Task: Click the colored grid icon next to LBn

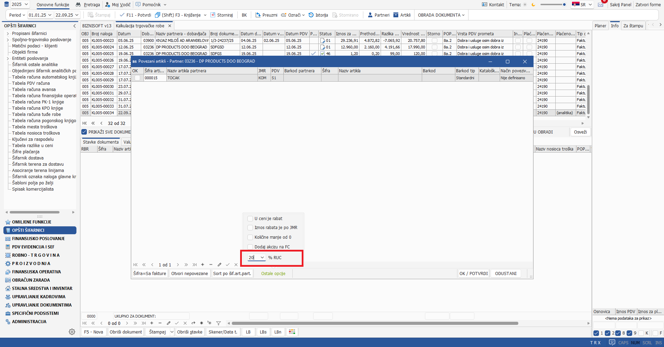Action: point(292,332)
